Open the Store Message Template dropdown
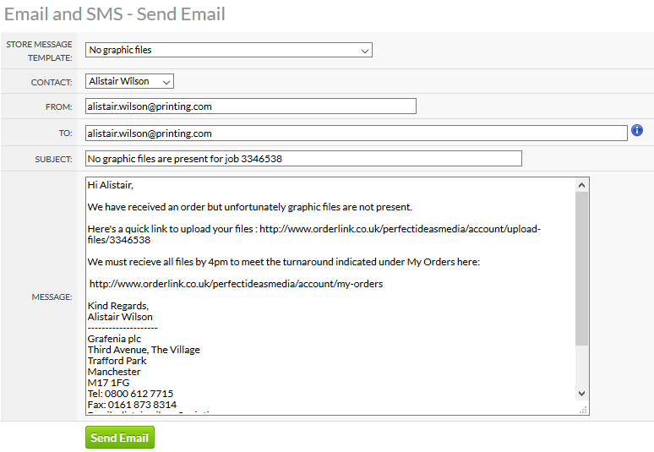This screenshot has height=452, width=654. (x=229, y=50)
